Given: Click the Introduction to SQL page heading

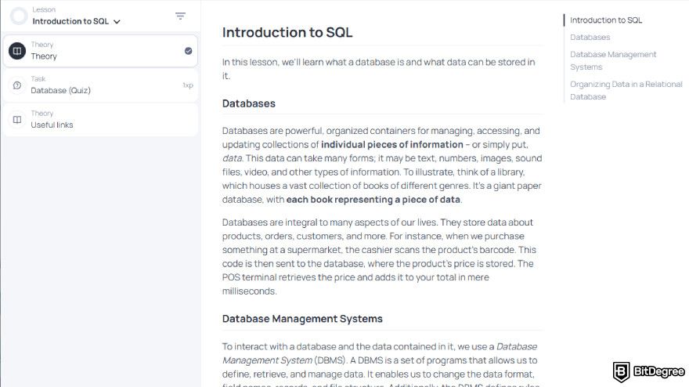Looking at the screenshot, I should (287, 33).
